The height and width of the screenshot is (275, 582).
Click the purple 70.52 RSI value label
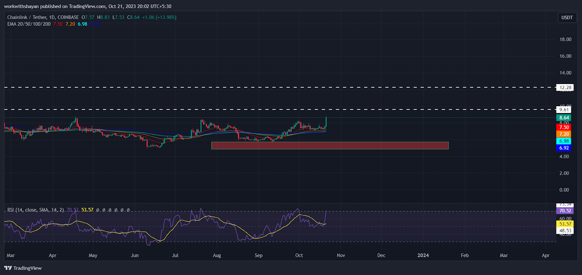[x=565, y=211]
